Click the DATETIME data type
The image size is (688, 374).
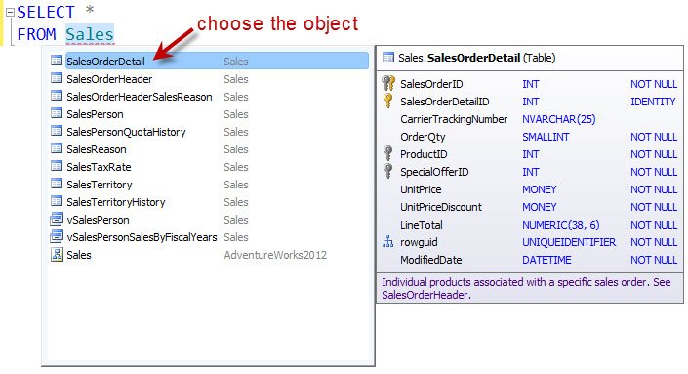point(546,260)
